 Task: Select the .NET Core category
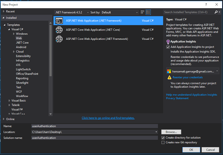pyautogui.click(x=22, y=43)
